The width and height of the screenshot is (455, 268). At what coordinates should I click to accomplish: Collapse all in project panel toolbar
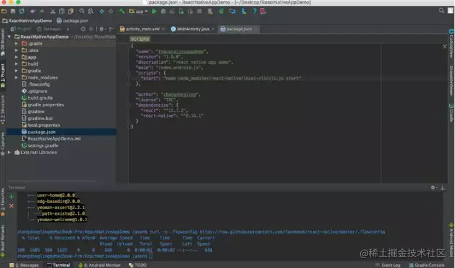pos(91,29)
